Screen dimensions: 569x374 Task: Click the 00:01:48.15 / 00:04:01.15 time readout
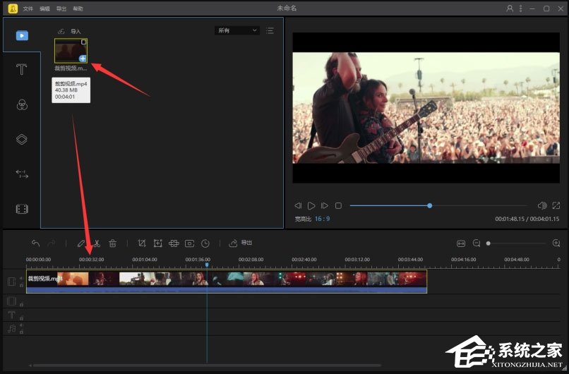tap(527, 219)
